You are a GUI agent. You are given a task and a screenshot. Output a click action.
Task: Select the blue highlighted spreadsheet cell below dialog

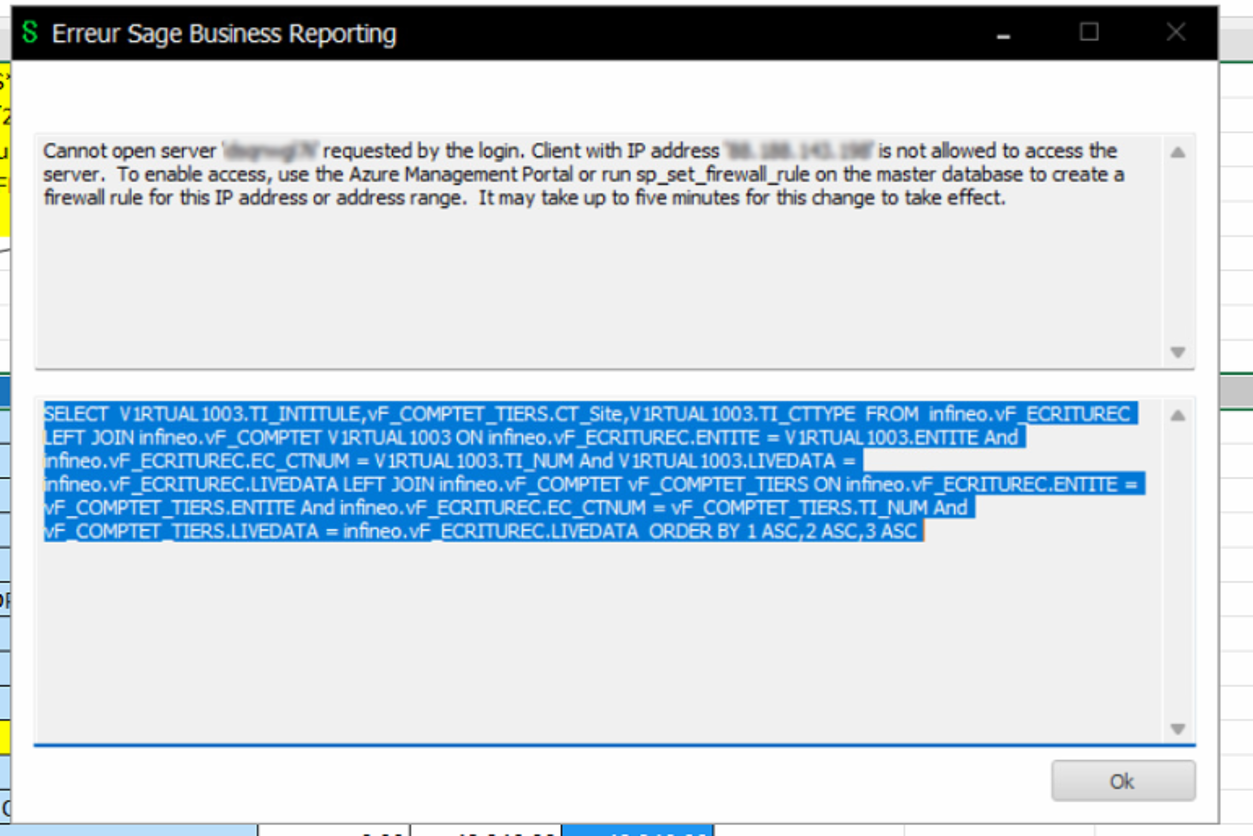point(638,830)
